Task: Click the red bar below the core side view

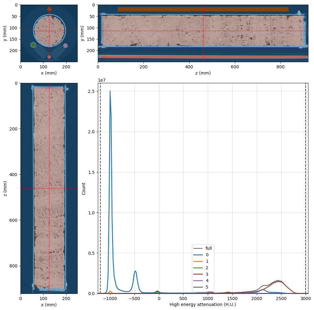Action: [203, 57]
